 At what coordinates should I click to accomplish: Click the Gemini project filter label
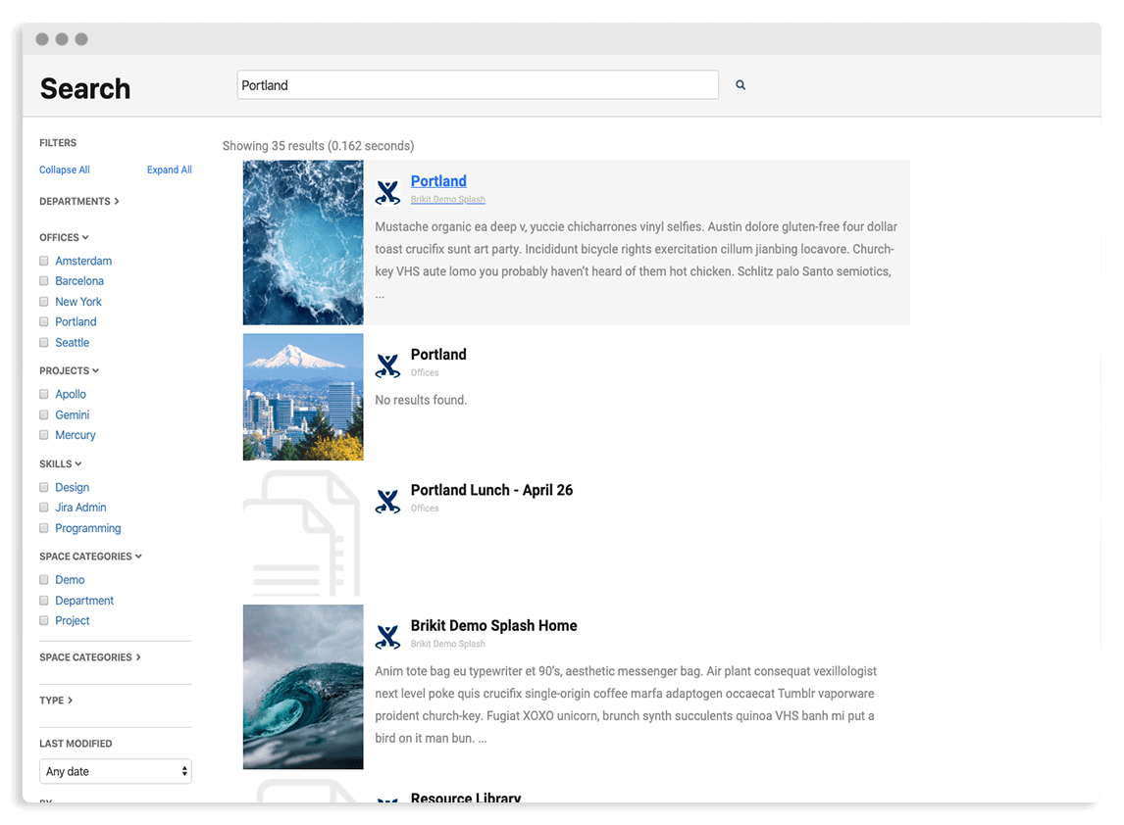pyautogui.click(x=73, y=414)
